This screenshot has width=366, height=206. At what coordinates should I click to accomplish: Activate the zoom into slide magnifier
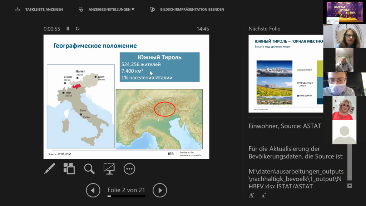tap(89, 168)
